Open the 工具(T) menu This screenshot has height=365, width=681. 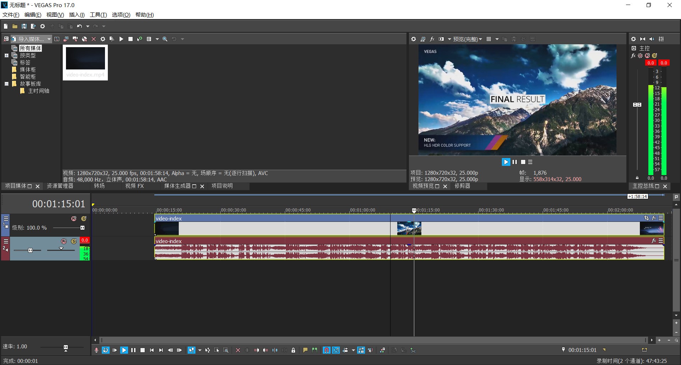[98, 15]
